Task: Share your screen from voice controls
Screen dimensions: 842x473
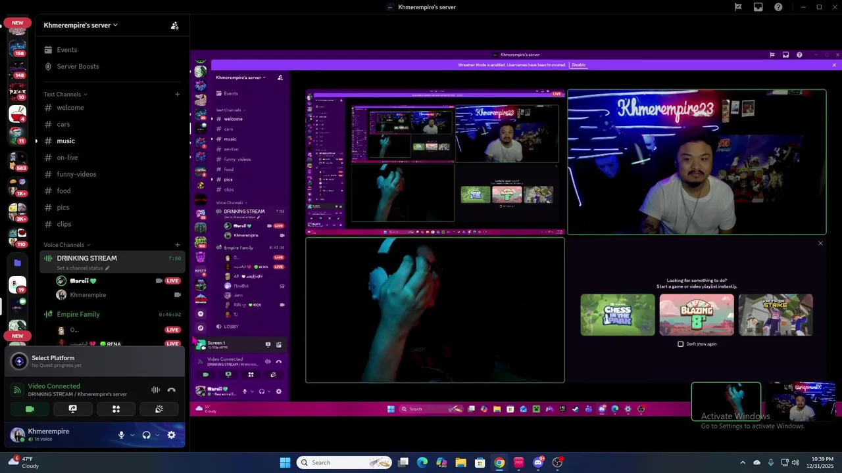Action: coord(73,409)
